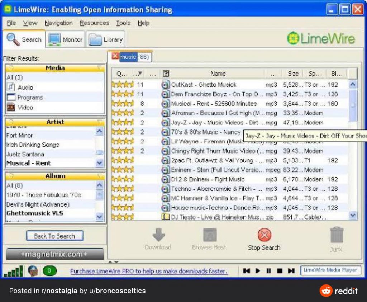Click the LimeWire Media Player progress bar
Image resolution: width=367 pixels, height=302 pixels.
tap(330, 270)
